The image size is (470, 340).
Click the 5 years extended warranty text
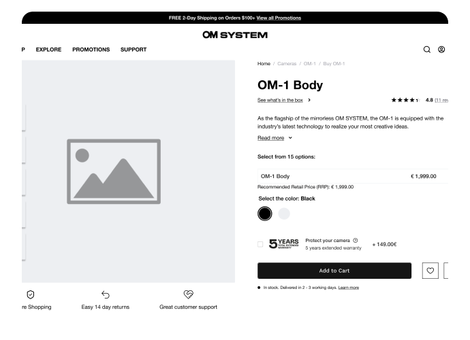(x=333, y=248)
